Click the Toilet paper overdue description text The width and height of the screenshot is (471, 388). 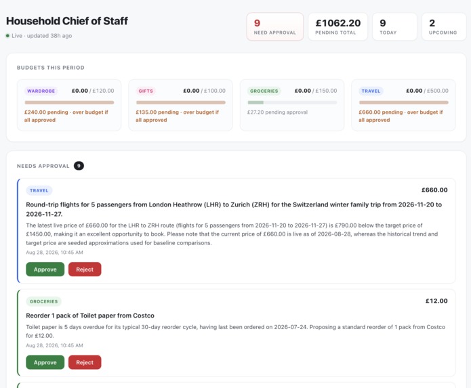236,331
